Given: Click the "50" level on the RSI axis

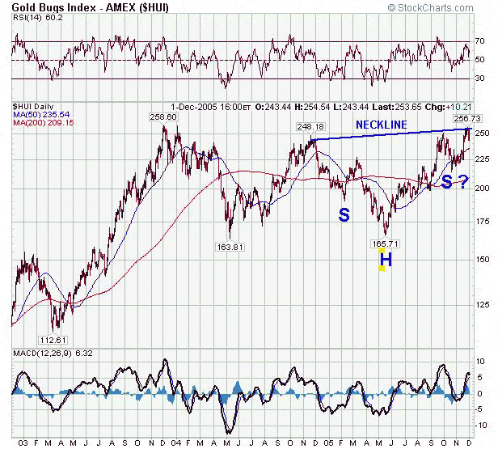Looking at the screenshot, I should click(480, 60).
